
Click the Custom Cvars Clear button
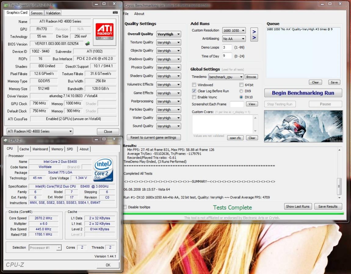(x=252, y=138)
